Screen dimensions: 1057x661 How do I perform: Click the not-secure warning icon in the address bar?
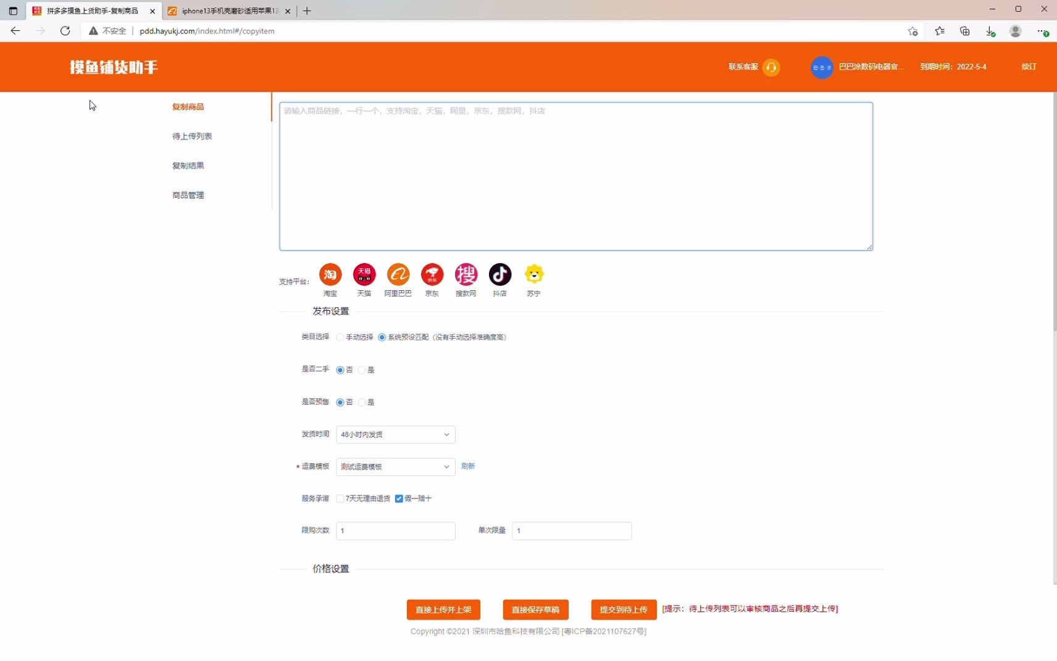pos(93,31)
